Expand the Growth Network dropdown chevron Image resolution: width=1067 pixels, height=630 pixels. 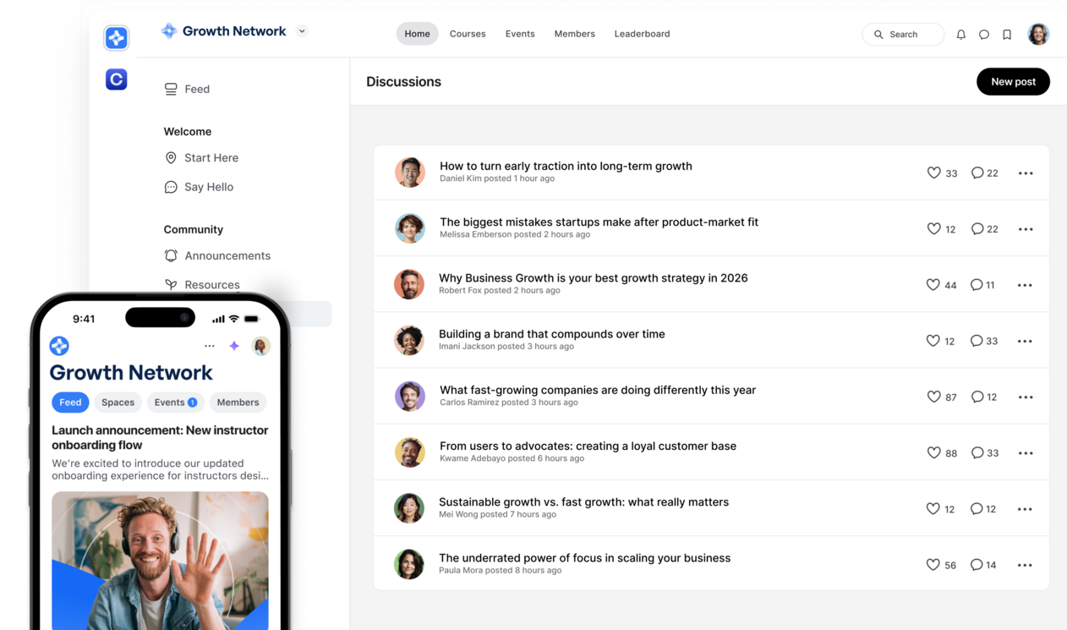[x=302, y=31]
